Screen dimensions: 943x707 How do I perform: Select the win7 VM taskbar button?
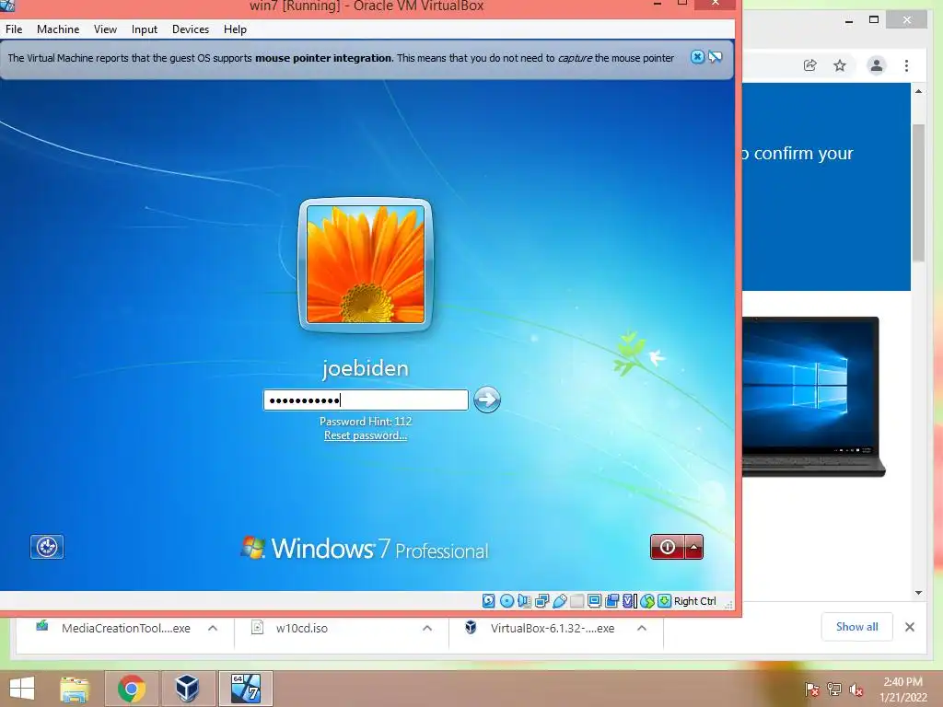(245, 689)
